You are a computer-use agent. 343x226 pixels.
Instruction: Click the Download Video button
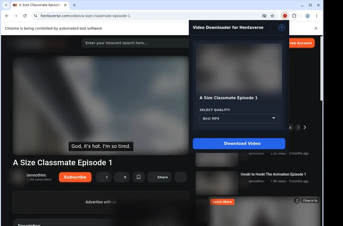239,144
